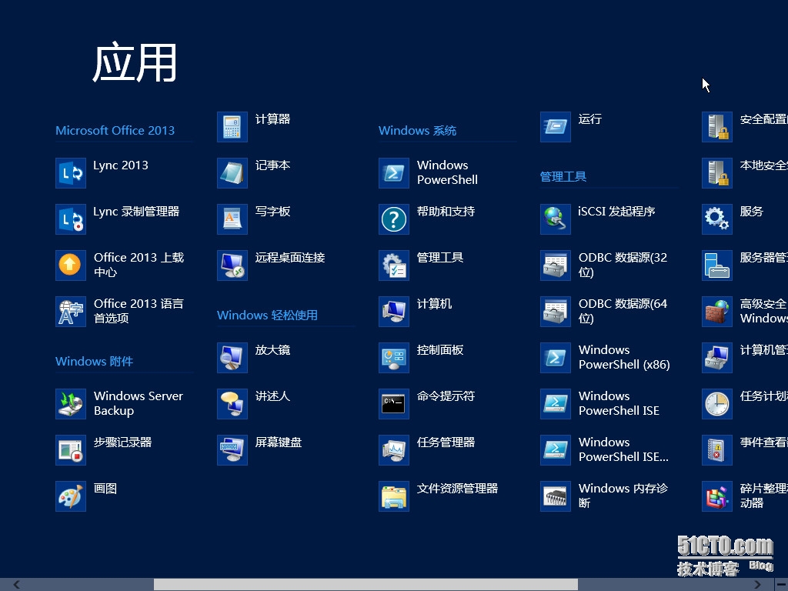Launch 控制面板 control panel icon

click(x=394, y=358)
